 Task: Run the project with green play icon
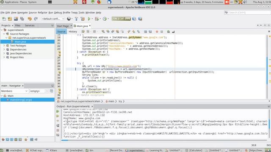[89, 19]
